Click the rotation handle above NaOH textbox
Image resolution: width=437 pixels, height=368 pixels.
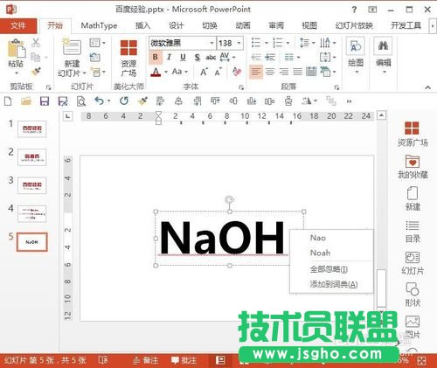(x=230, y=199)
